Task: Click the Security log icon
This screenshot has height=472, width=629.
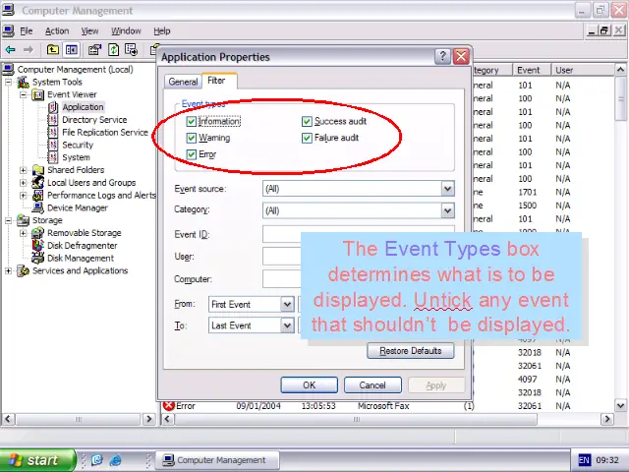Action: pos(53,145)
